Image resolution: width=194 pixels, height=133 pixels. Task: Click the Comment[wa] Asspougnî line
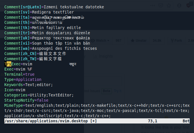click(x=51, y=48)
